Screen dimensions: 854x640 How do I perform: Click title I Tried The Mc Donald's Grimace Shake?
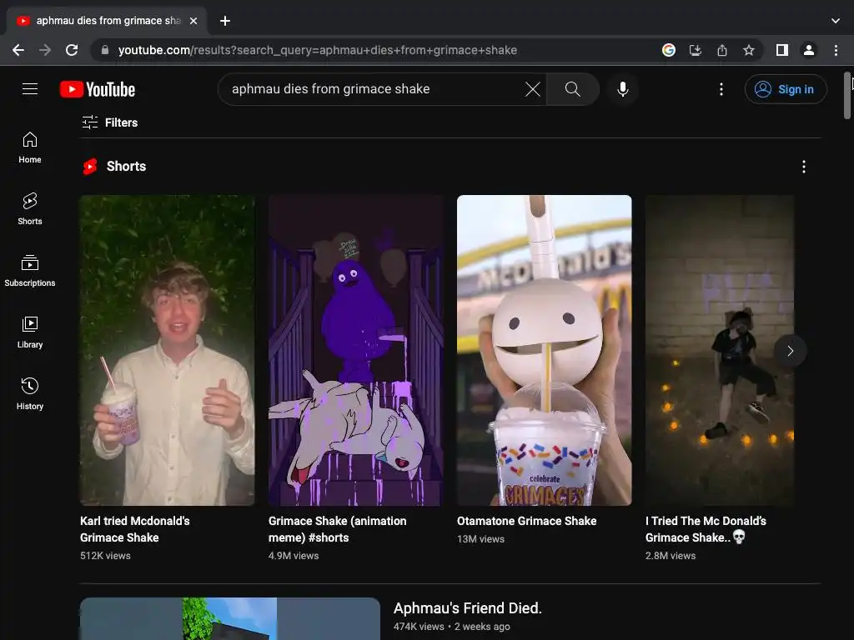coord(706,529)
